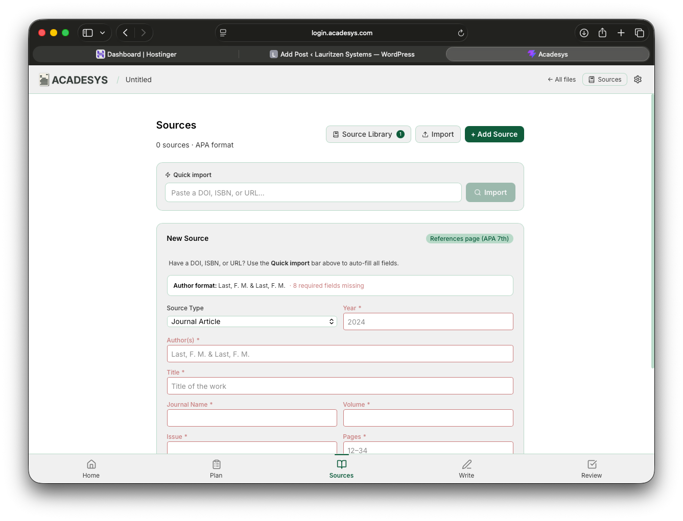The width and height of the screenshot is (683, 521).
Task: Open the Source Library
Action: click(368, 134)
